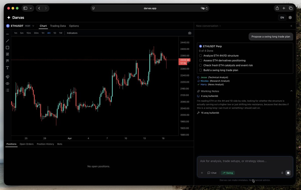The image size is (301, 190).
Task: Click Nicolas Research Analyst agent
Action: click(213, 81)
